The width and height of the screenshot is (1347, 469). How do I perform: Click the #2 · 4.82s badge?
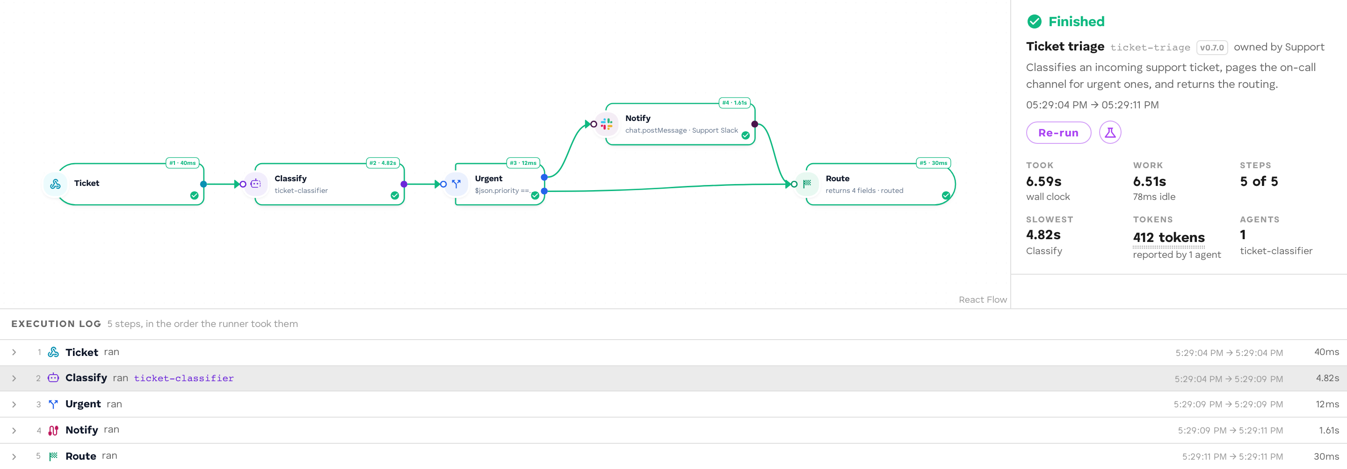tap(383, 163)
